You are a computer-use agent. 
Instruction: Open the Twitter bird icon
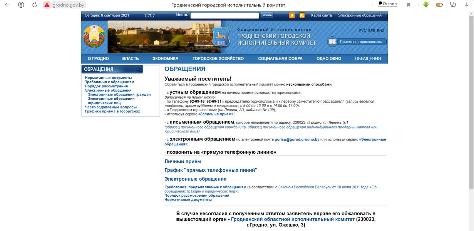[292, 15]
